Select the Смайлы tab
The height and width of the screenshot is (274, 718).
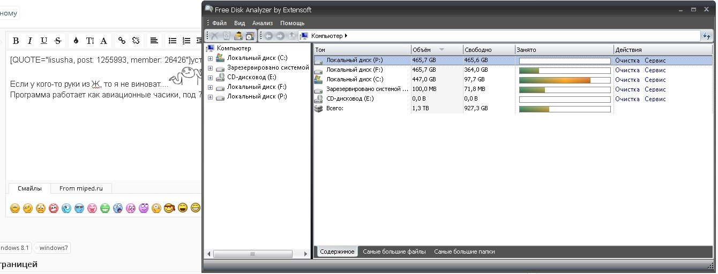click(29, 188)
